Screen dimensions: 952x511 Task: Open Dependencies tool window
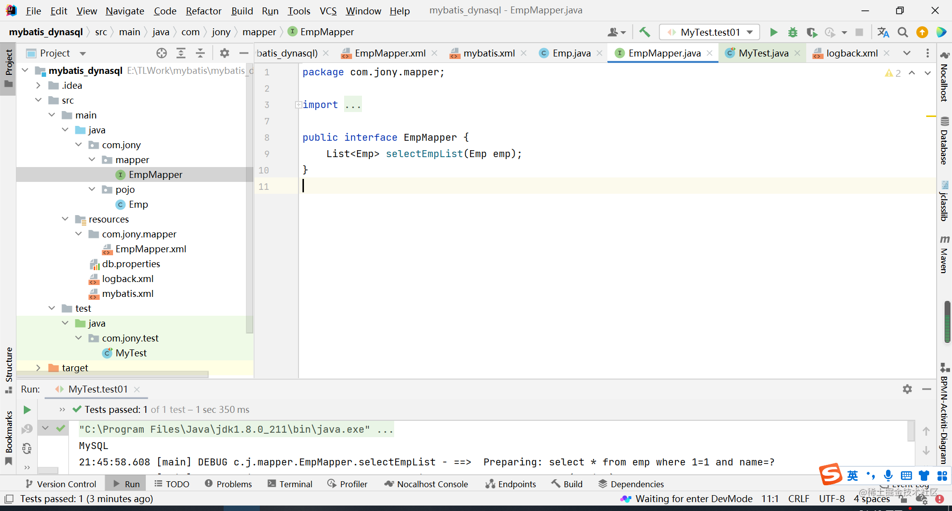[x=631, y=484]
